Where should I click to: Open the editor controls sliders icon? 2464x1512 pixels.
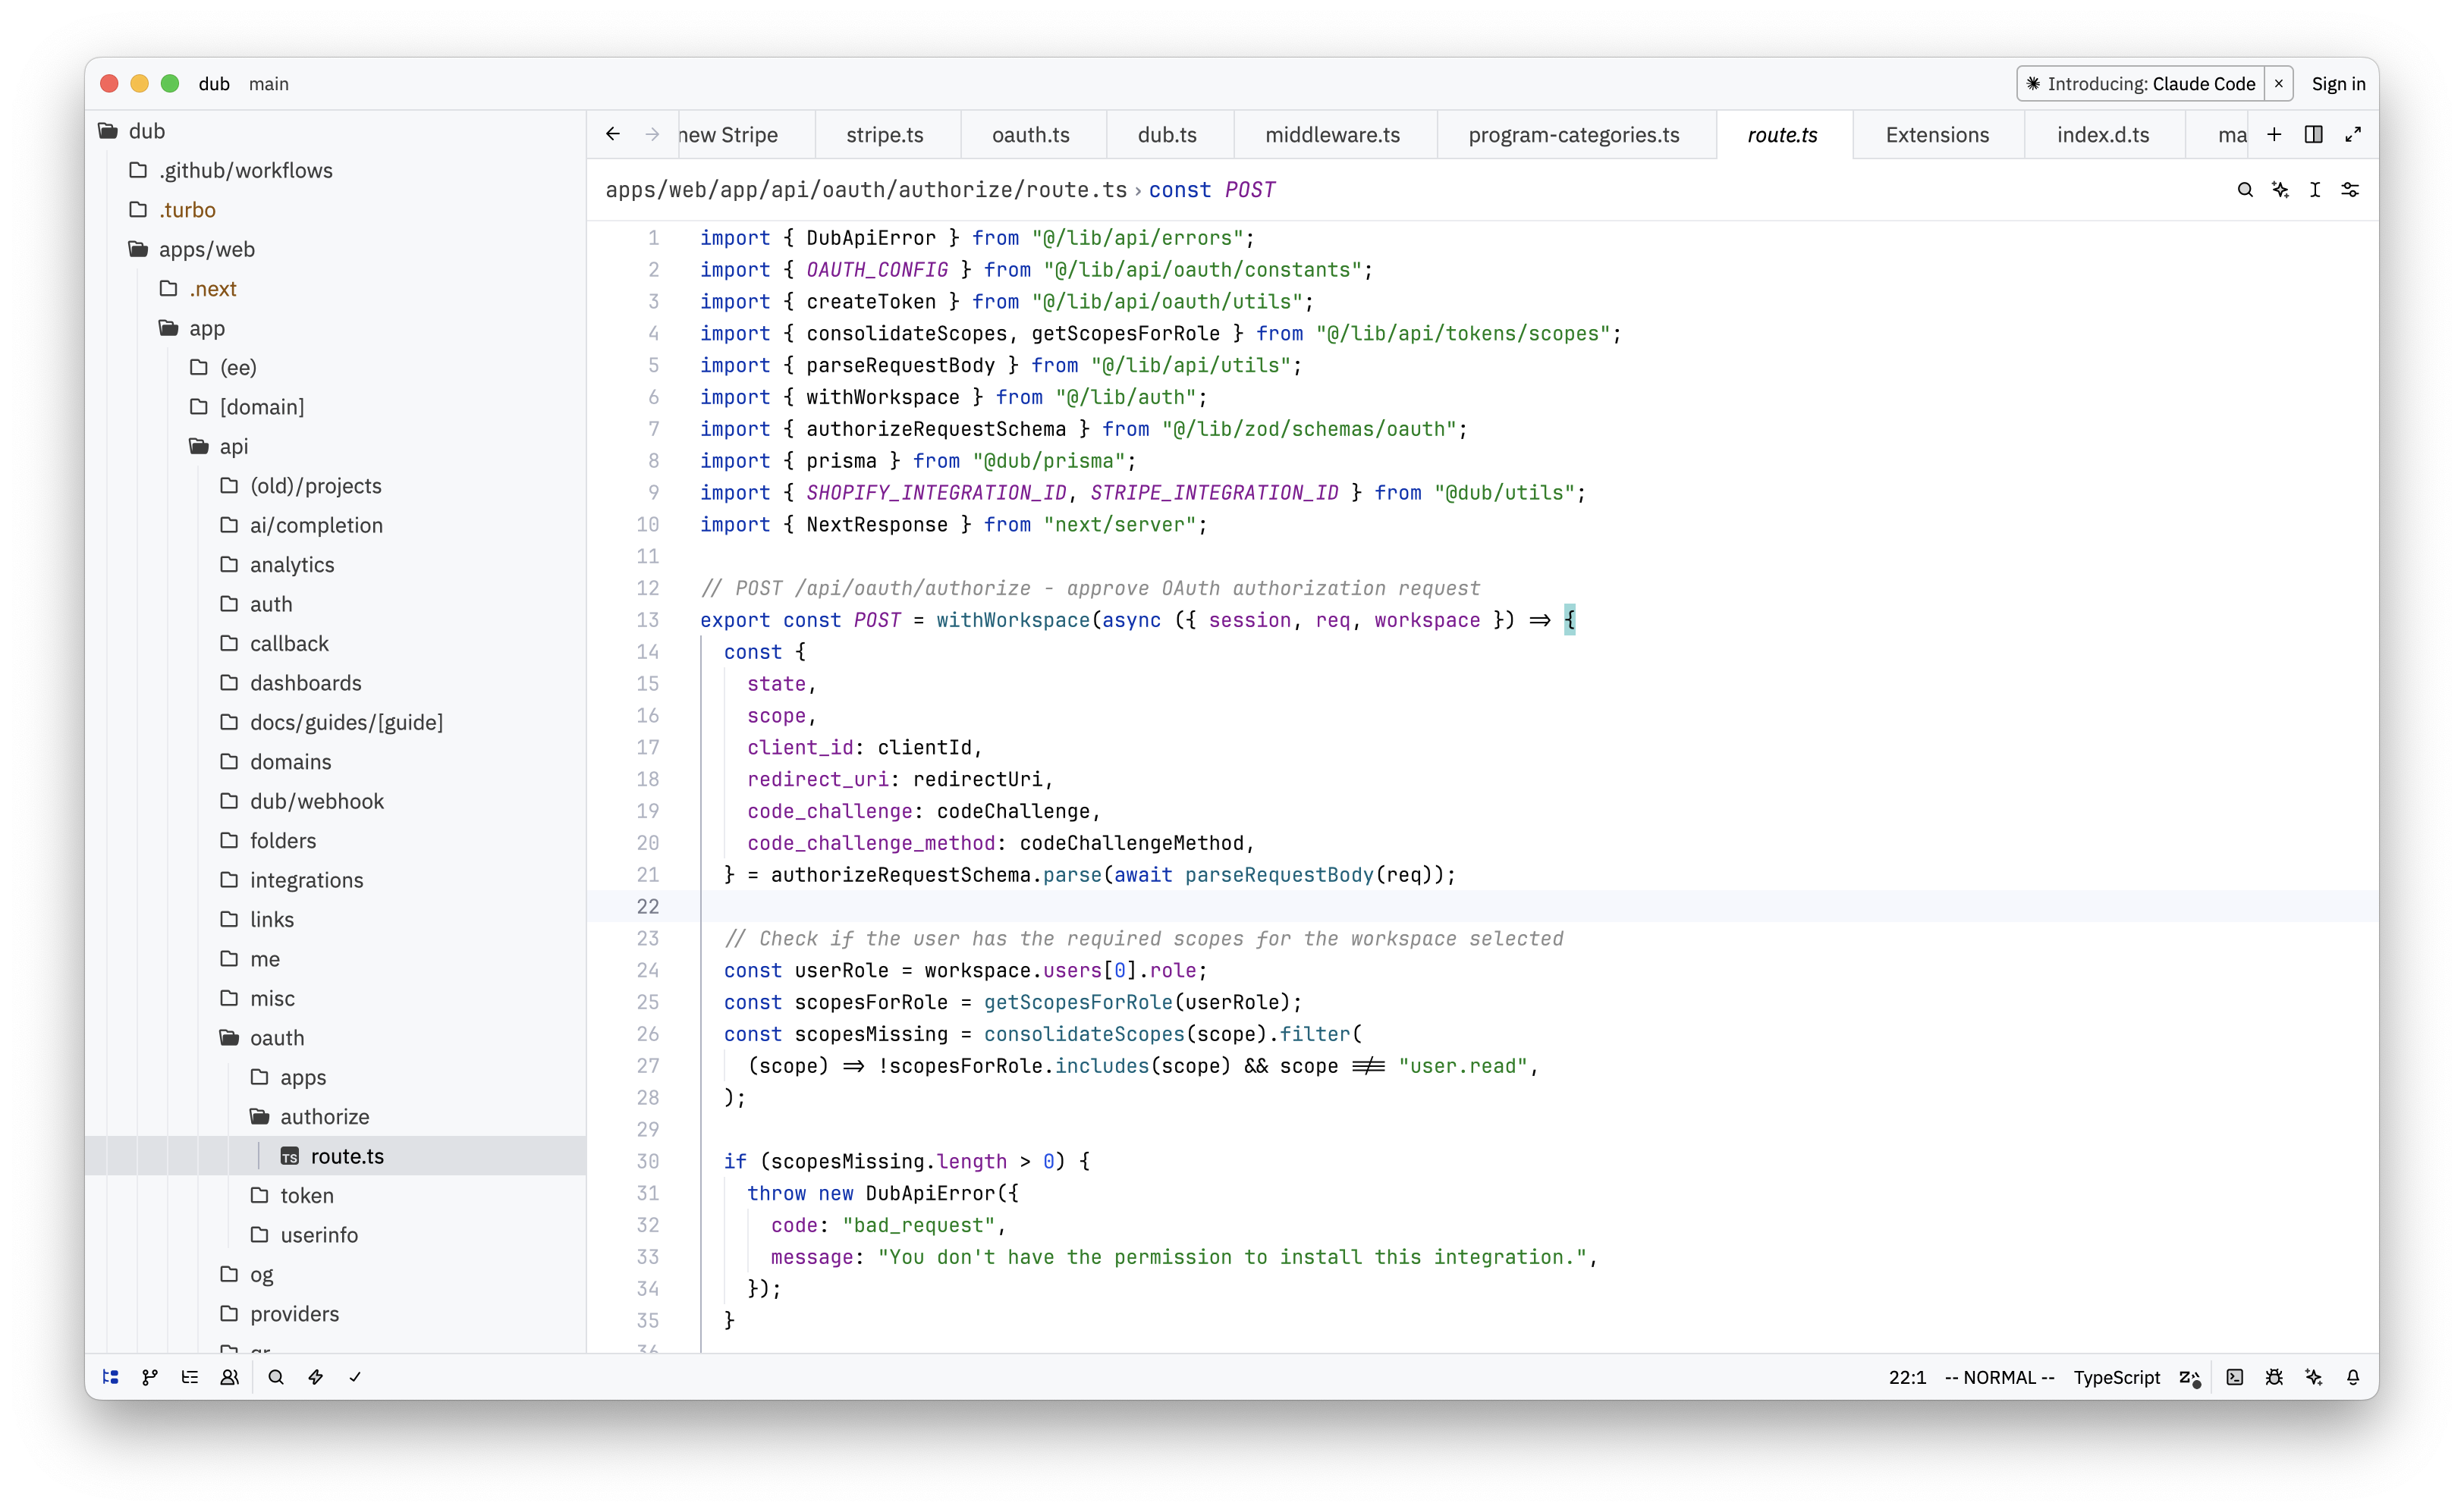tap(2350, 190)
